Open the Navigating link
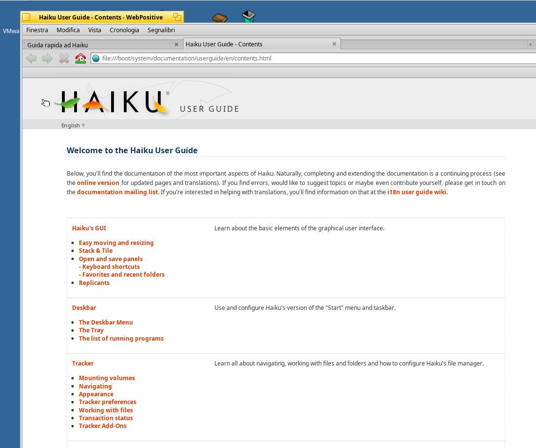 (x=96, y=387)
